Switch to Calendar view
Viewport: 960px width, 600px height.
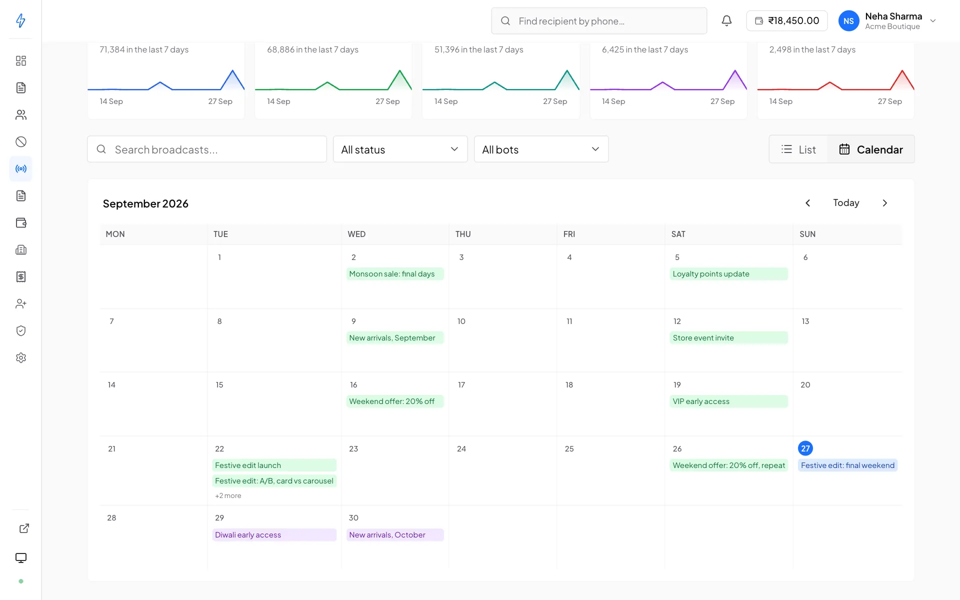(870, 149)
